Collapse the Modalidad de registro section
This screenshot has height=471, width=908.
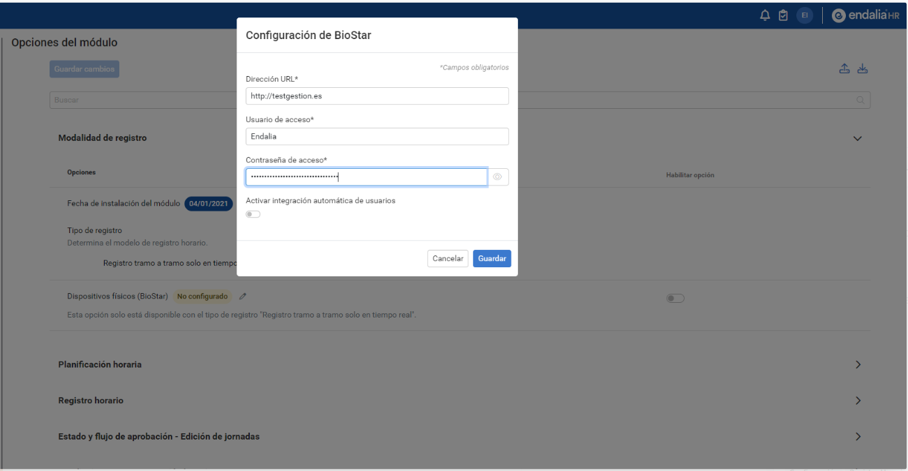(x=858, y=138)
